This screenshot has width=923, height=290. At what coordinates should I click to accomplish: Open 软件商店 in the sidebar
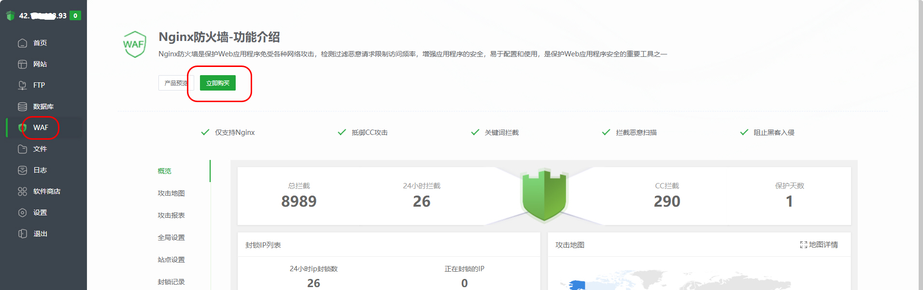pos(47,191)
